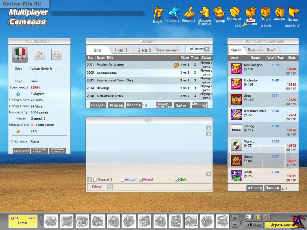Open Опции speaker icon
Viewport: 307px width, 230px height.
pos(265,12)
